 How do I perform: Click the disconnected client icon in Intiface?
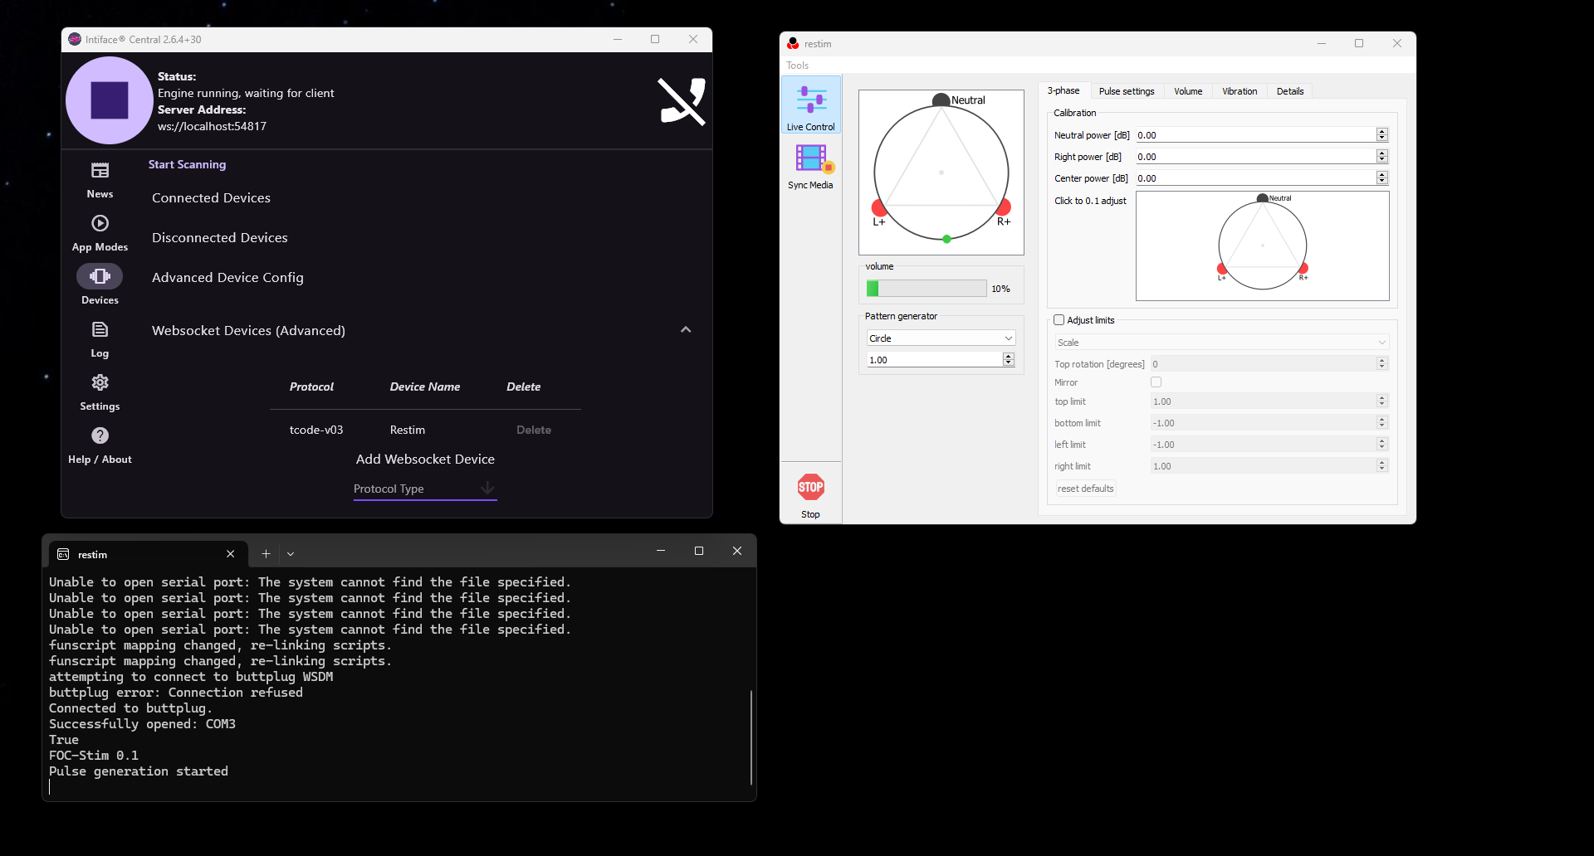682,101
